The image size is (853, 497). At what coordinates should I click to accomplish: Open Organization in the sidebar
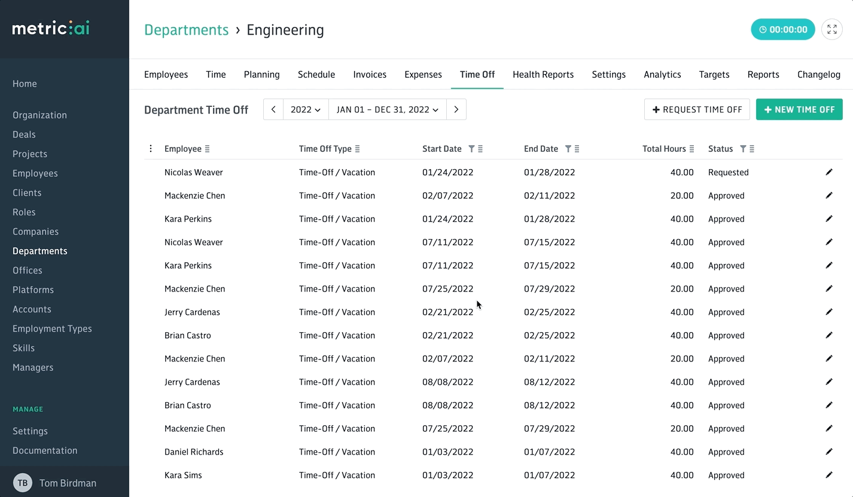point(39,115)
